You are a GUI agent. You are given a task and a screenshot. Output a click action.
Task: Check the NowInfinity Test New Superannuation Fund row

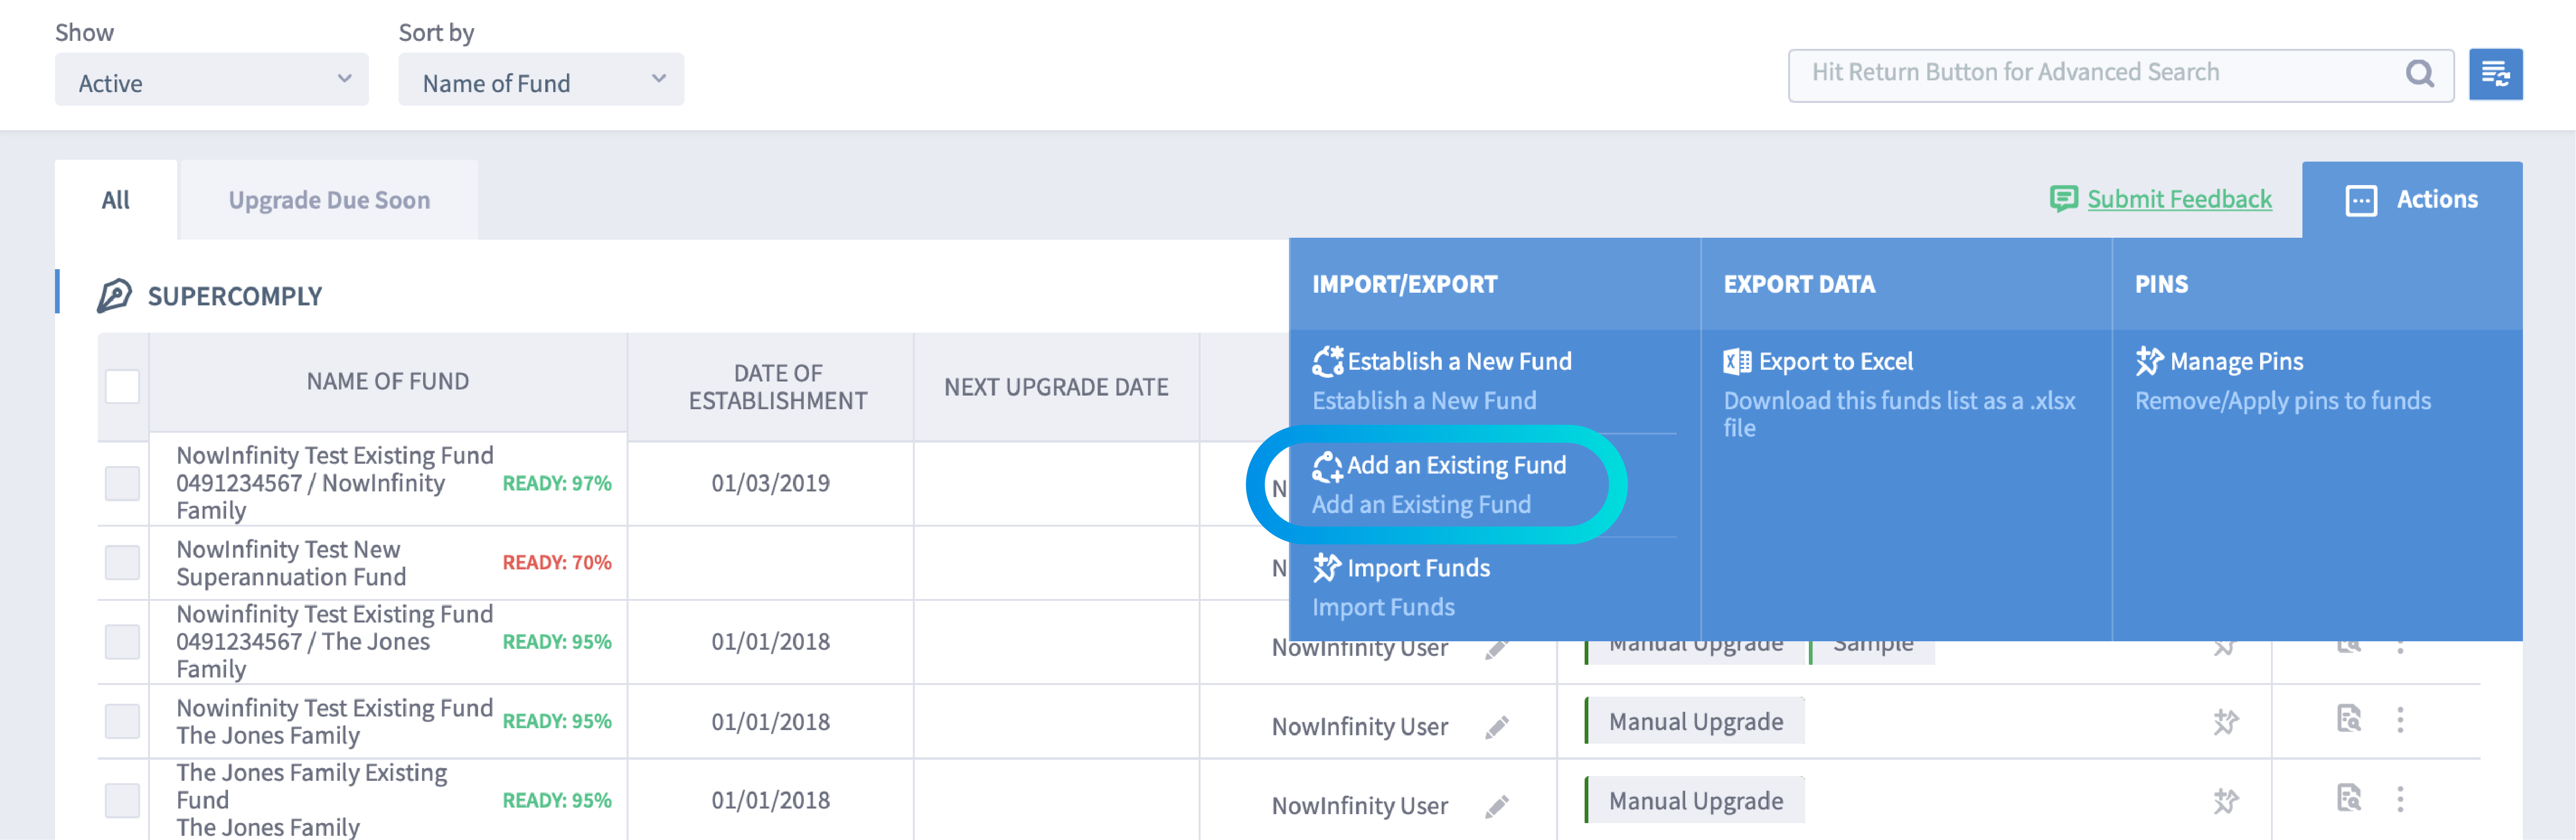tap(122, 562)
